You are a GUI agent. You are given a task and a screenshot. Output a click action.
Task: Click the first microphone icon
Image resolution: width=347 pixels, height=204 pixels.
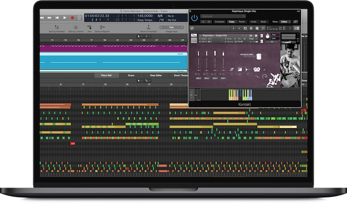[x=199, y=53]
